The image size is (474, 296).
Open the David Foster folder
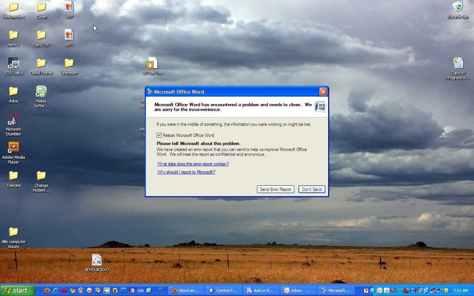[x=41, y=66]
